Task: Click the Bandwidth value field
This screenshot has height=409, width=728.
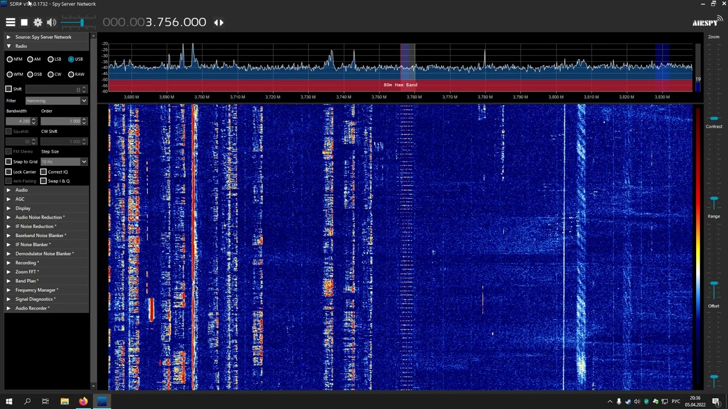Action: (18, 121)
